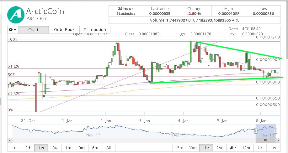
Task: Set candle interval to 1d on right
Action: (260, 148)
